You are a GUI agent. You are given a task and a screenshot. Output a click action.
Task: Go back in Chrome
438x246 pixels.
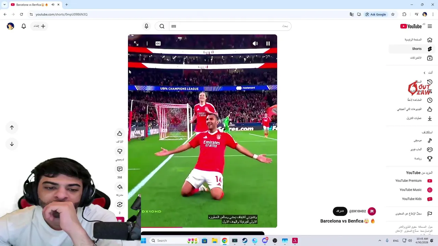tap(5, 14)
